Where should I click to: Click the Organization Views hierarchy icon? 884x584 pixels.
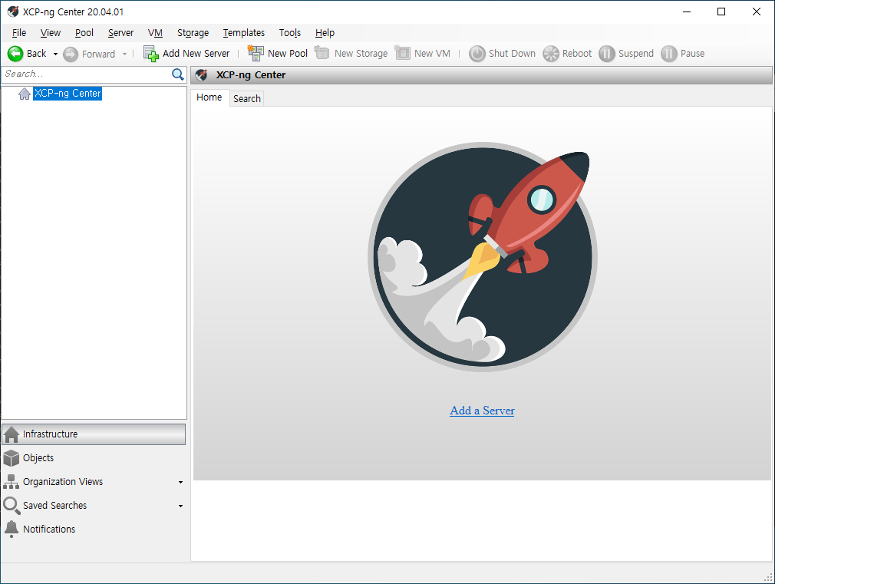pyautogui.click(x=12, y=482)
